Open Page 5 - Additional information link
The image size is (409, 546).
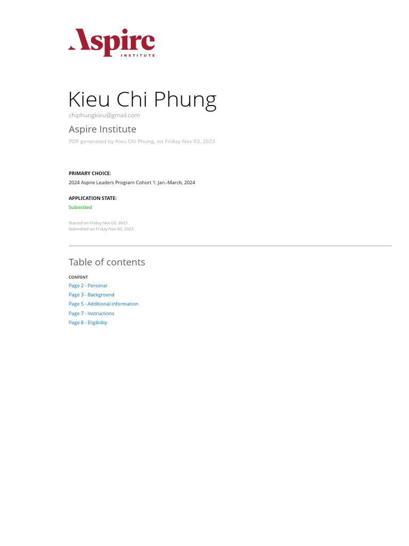[x=103, y=304]
